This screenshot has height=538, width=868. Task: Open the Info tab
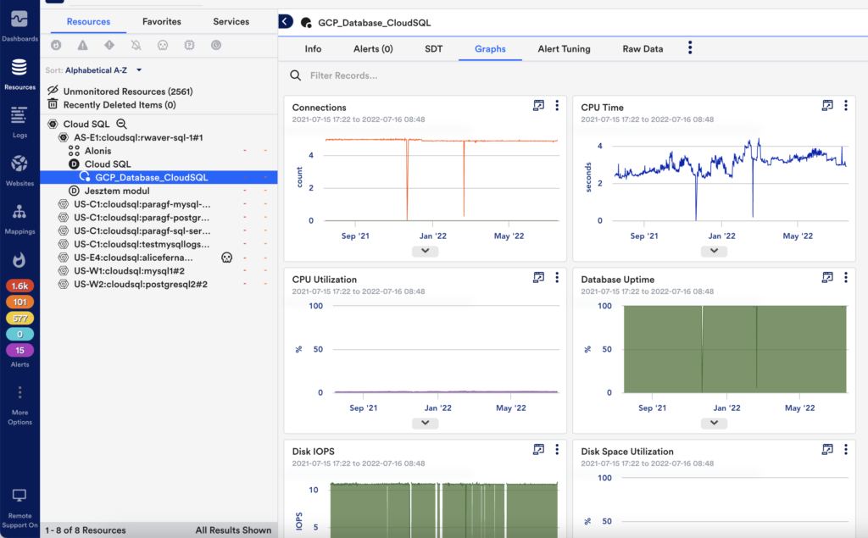tap(313, 48)
